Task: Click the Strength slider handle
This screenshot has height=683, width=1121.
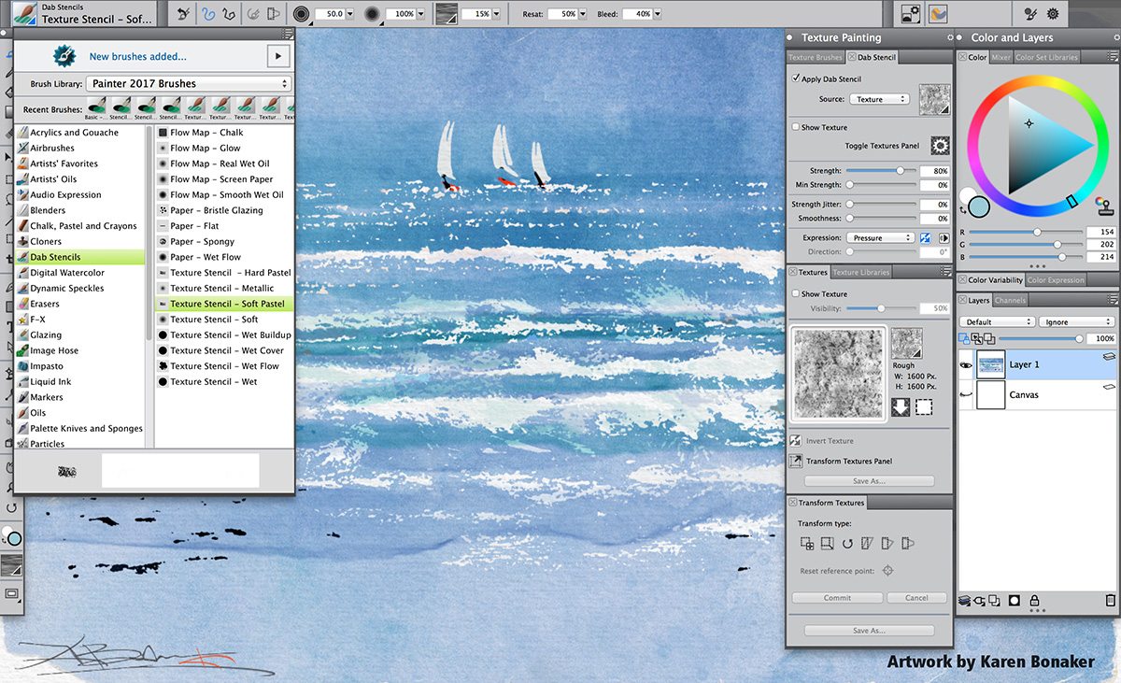Action: (x=901, y=171)
